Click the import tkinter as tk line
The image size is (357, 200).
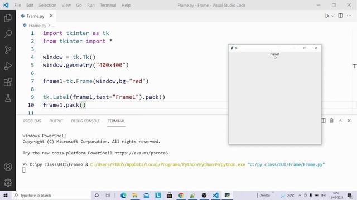76,33
